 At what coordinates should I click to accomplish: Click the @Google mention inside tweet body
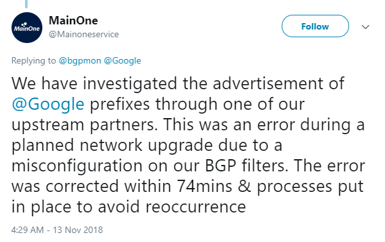point(48,104)
